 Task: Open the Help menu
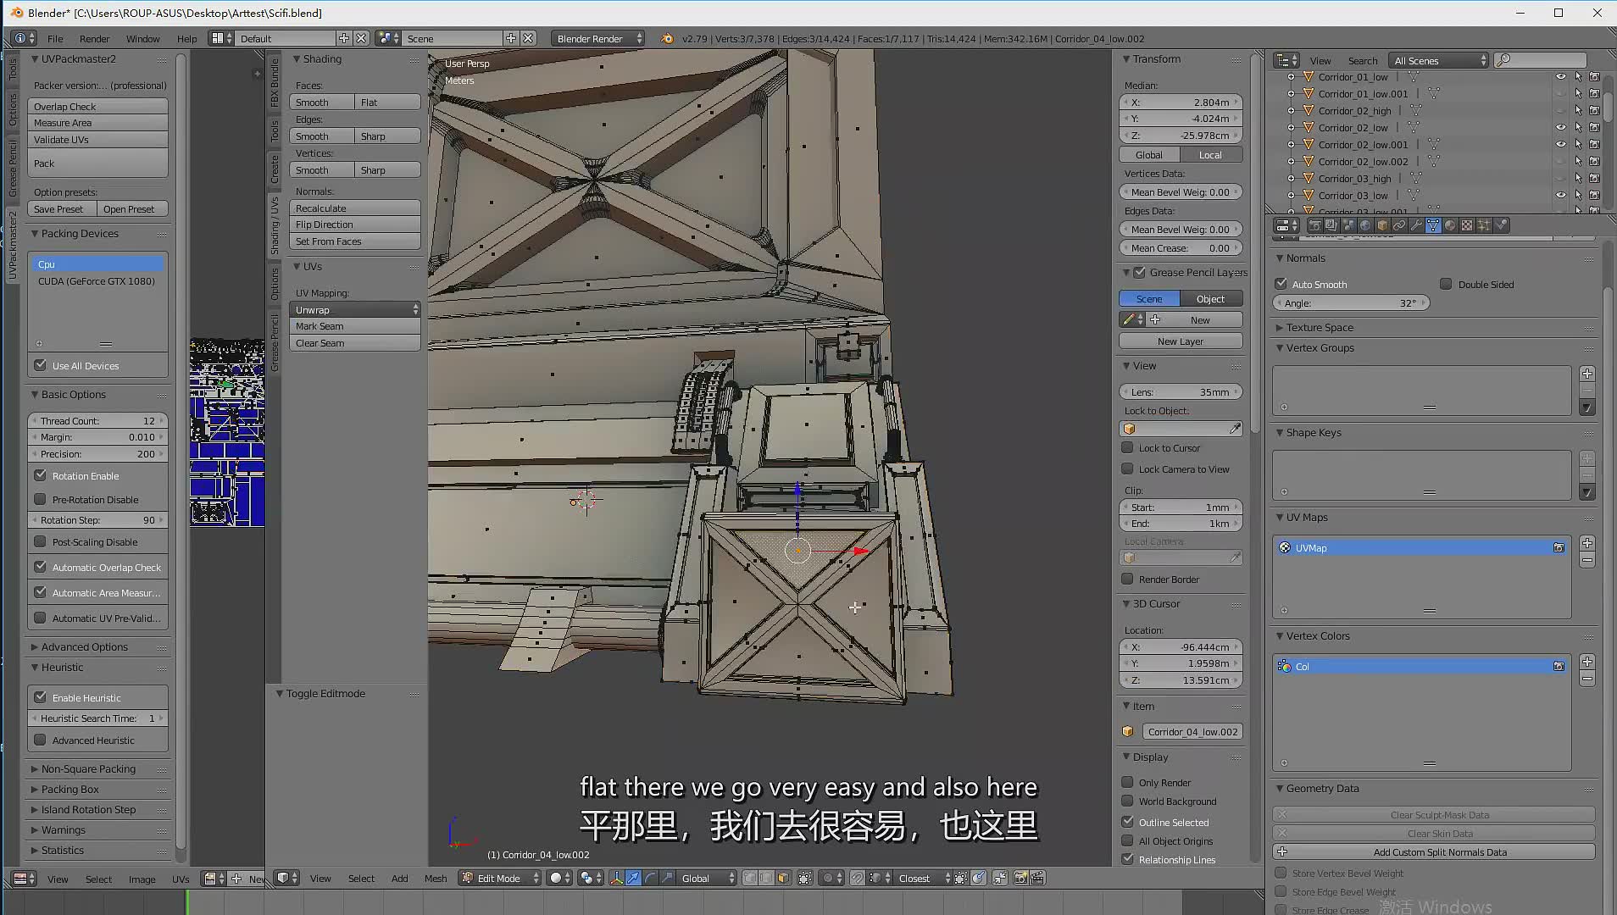(186, 38)
